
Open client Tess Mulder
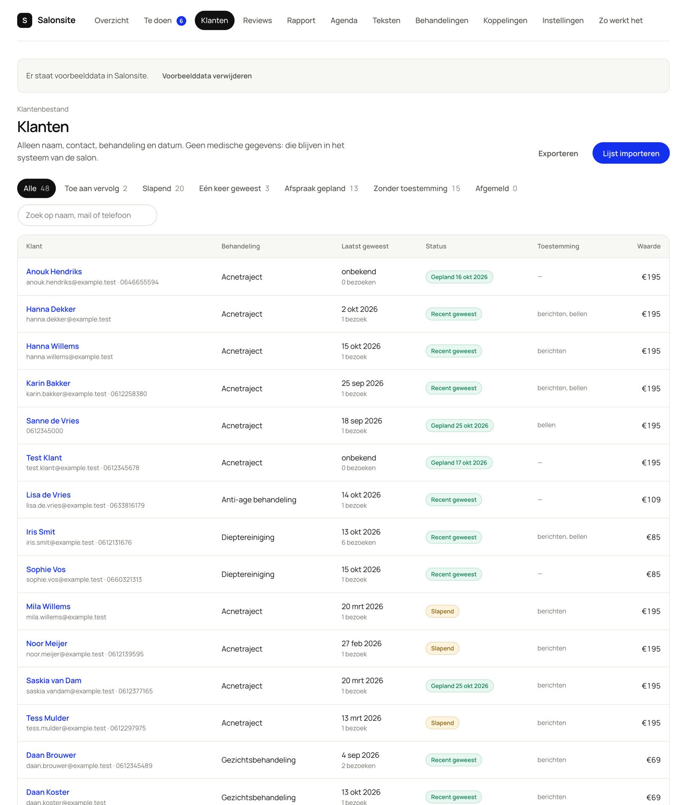pyautogui.click(x=48, y=718)
